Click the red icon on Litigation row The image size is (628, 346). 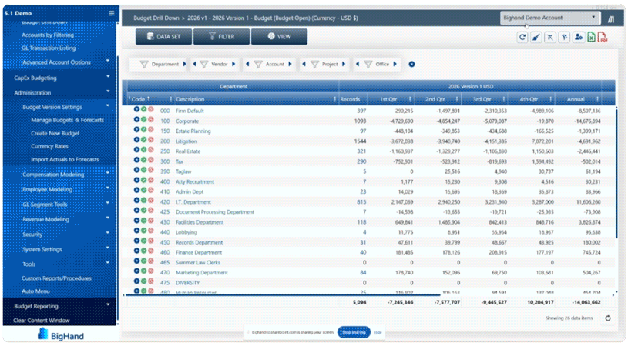(150, 139)
